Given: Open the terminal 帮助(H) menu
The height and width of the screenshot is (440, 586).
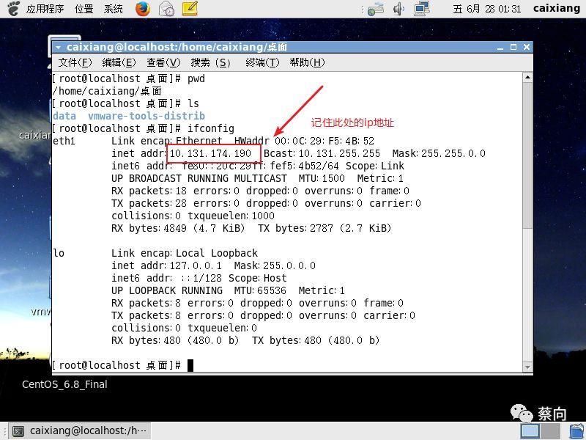Looking at the screenshot, I should 307,62.
